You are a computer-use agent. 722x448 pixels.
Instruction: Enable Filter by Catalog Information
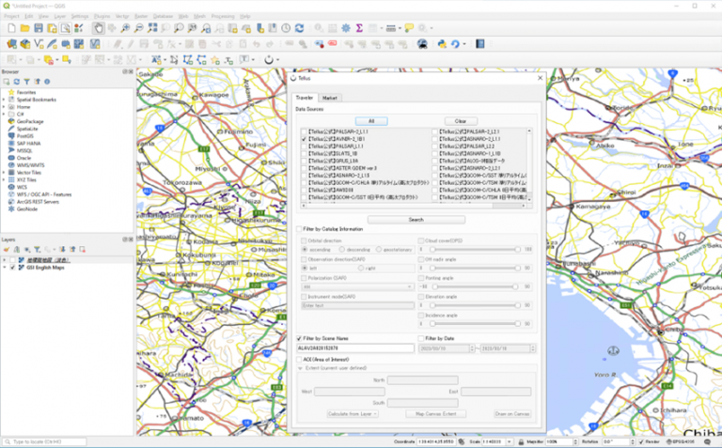point(299,229)
